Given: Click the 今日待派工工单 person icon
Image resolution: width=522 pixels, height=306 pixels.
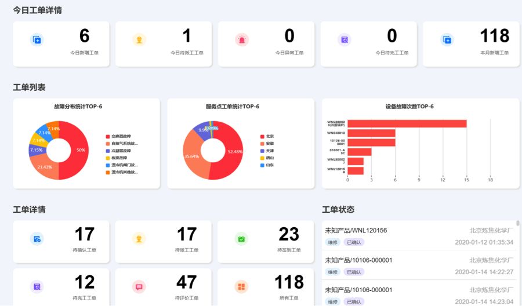Looking at the screenshot, I should (139, 40).
